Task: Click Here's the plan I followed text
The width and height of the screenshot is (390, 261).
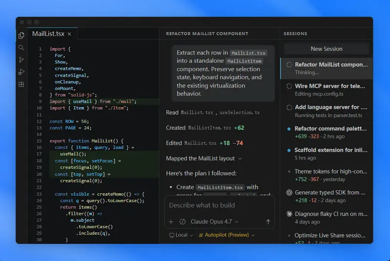Action: [201, 173]
